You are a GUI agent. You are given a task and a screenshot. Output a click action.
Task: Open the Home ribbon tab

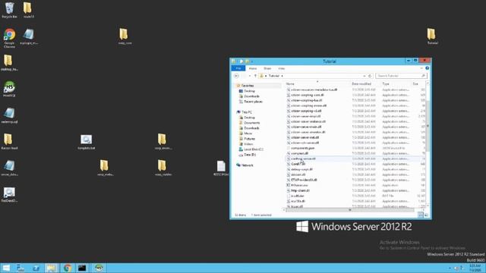pyautogui.click(x=253, y=68)
